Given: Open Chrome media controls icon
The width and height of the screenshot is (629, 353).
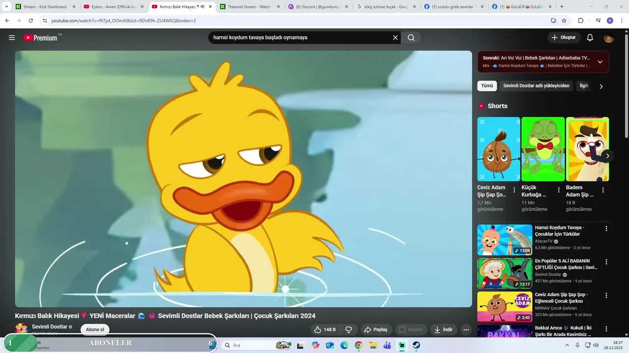Looking at the screenshot, I should [x=598, y=21].
